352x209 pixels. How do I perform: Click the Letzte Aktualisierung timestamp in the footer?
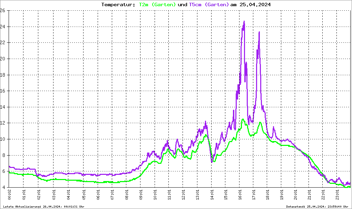point(43,207)
